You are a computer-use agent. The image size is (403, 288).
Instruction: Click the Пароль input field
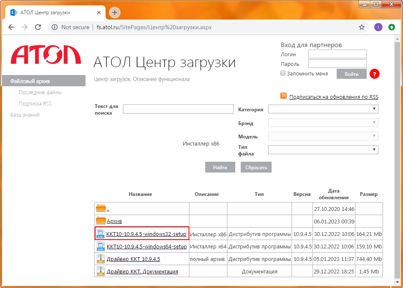click(337, 63)
